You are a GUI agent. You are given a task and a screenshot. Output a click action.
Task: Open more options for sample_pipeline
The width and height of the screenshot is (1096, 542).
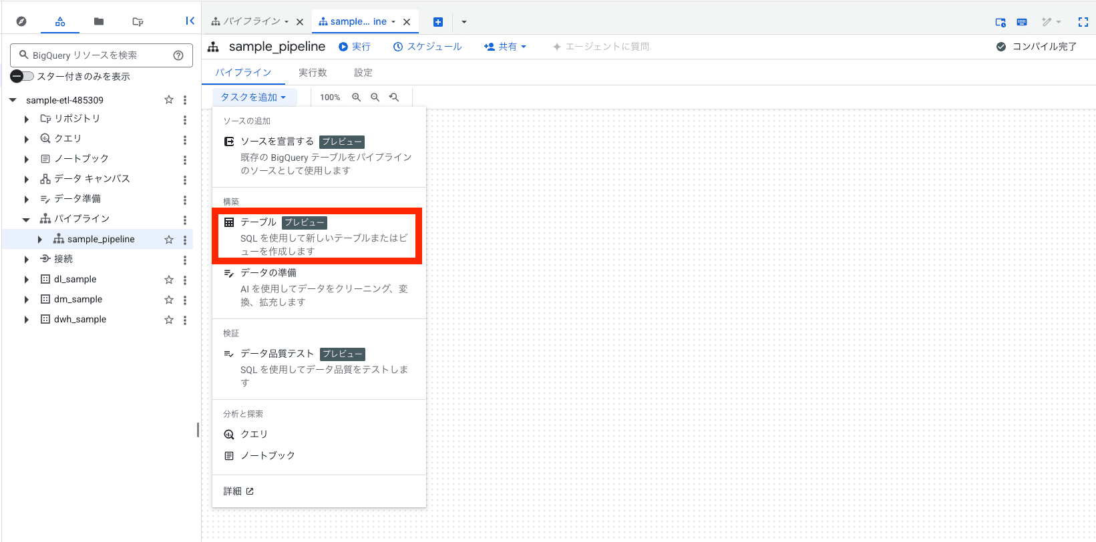185,240
